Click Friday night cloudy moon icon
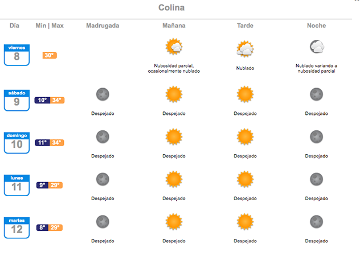Viewport: 364px width, 273px height. coord(316,47)
